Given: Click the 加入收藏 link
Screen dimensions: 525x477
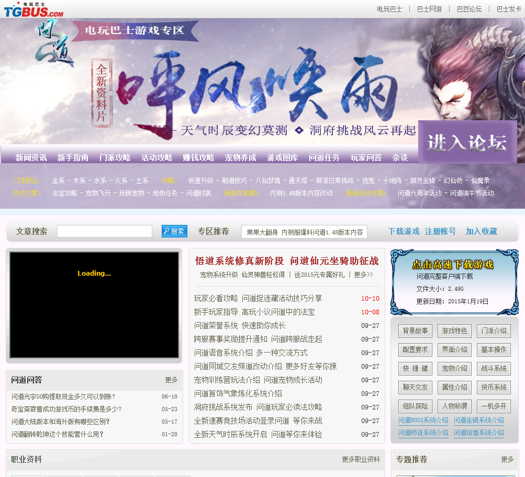Looking at the screenshot, I should pyautogui.click(x=481, y=231).
